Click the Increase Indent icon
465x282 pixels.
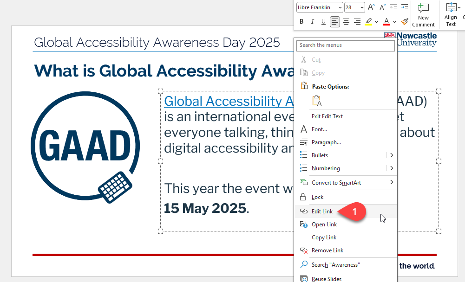pyautogui.click(x=405, y=7)
